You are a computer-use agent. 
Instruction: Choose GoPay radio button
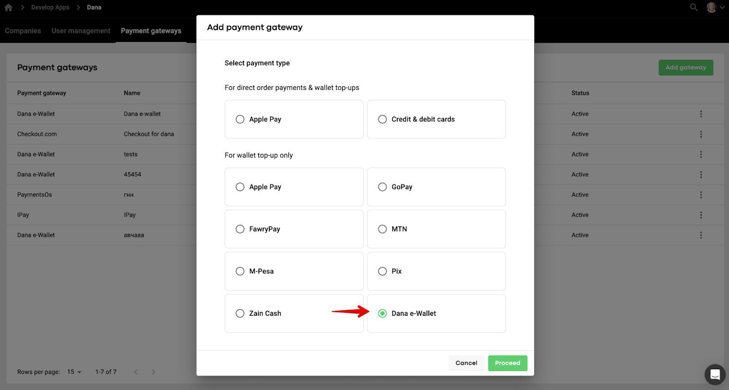tap(382, 187)
